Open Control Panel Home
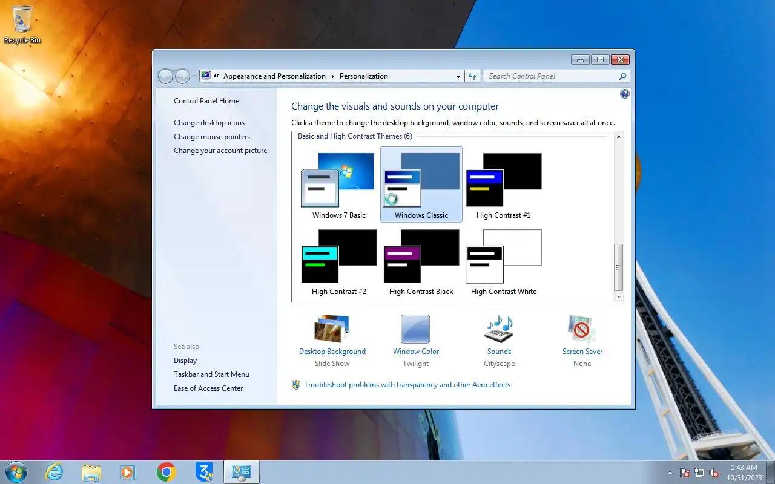 (x=206, y=101)
